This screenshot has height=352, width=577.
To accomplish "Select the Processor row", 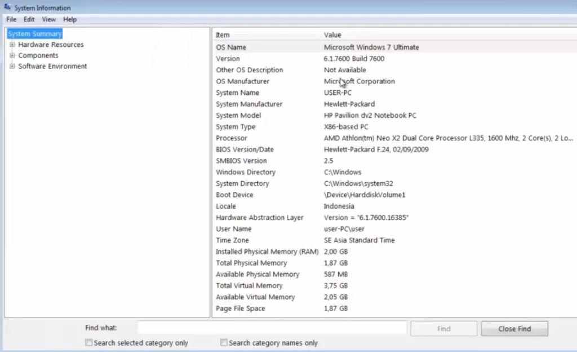I will [394, 138].
